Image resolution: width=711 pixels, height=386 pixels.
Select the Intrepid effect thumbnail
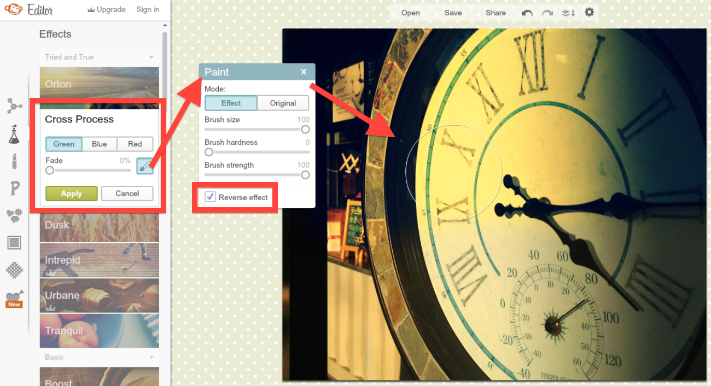[100, 260]
